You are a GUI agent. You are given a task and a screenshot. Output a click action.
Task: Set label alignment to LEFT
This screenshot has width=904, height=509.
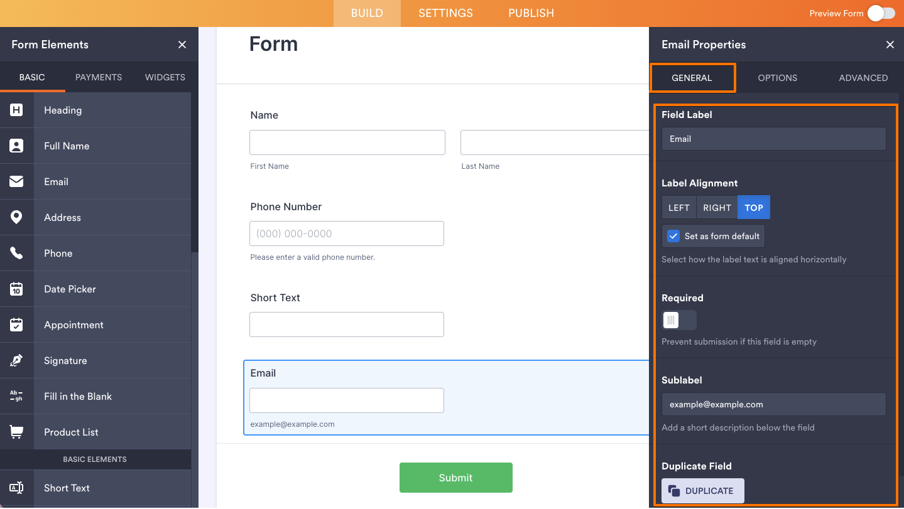[679, 208]
